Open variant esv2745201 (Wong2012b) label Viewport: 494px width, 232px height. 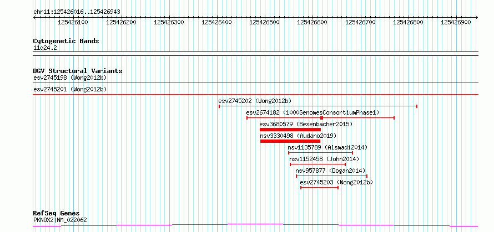pyautogui.click(x=70, y=90)
